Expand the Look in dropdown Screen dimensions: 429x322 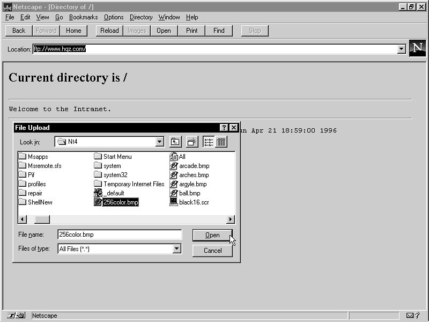pyautogui.click(x=159, y=142)
